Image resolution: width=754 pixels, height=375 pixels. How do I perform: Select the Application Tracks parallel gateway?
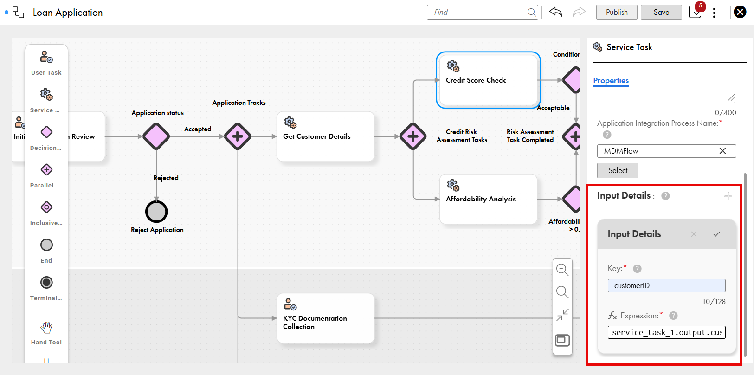pos(238,136)
